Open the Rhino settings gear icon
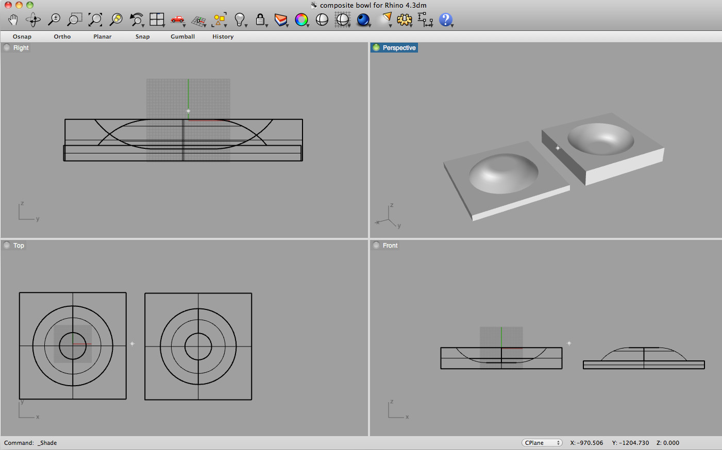The width and height of the screenshot is (722, 450). 405,19
